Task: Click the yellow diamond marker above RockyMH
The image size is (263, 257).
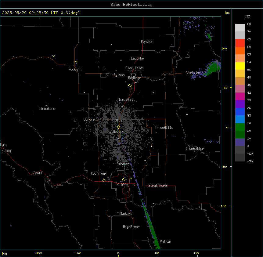Action: [x=76, y=62]
